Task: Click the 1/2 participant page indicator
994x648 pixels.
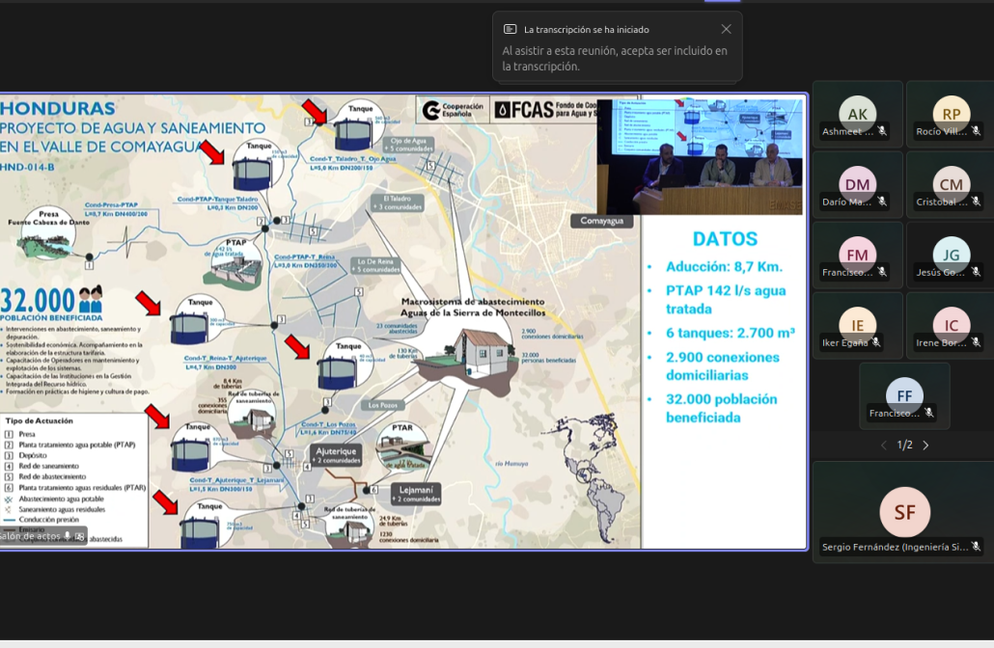Action: tap(904, 445)
